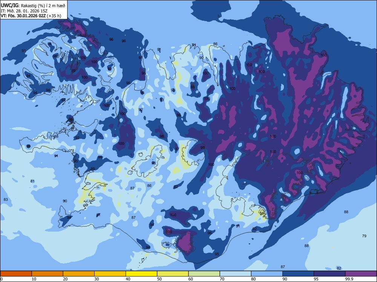The height and width of the screenshot is (282, 377).
Task: Click the legend tick label '99.9'
Action: 349,279
